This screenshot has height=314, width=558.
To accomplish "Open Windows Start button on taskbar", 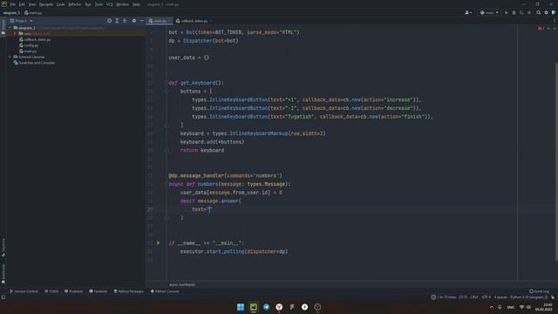I will [x=241, y=307].
